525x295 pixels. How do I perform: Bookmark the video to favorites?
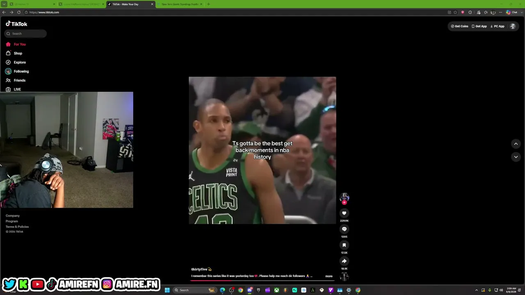click(x=344, y=245)
